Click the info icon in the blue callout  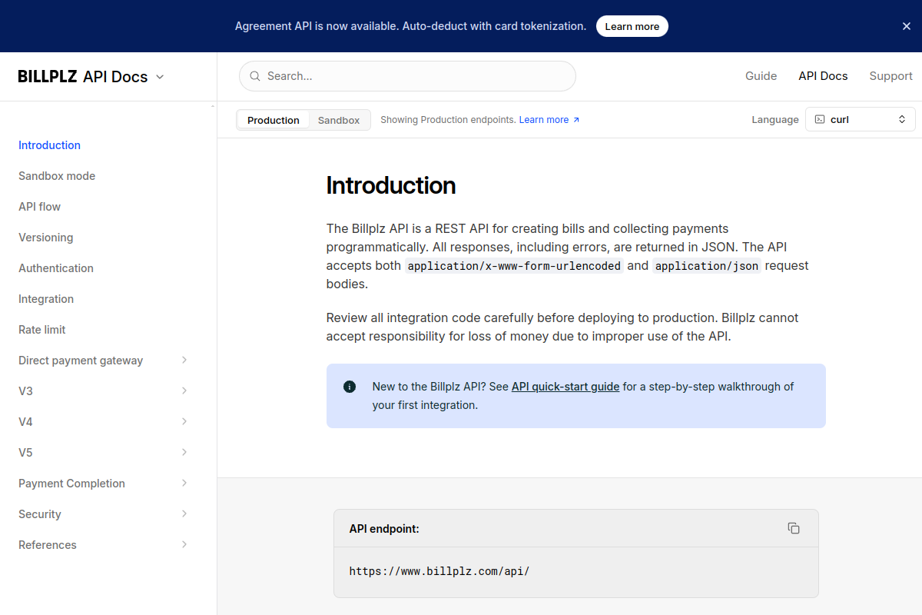tap(350, 387)
